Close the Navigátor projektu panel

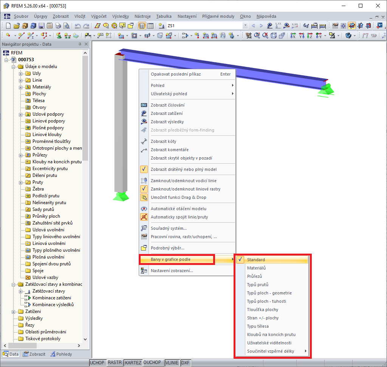[86, 44]
